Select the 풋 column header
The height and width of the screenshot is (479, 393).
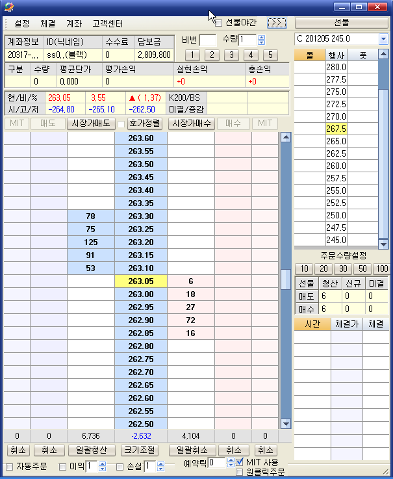(362, 55)
